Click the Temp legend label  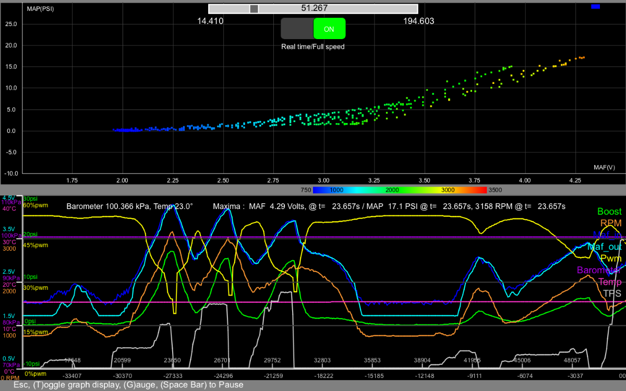[609, 282]
